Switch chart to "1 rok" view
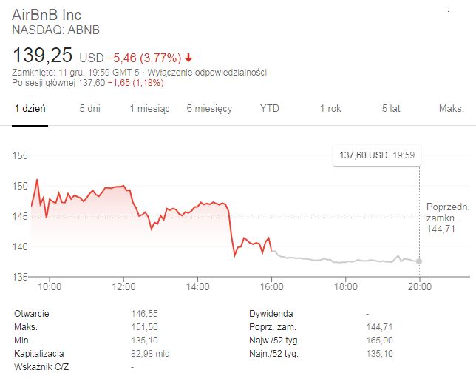This screenshot has height=379, width=476. pyautogui.click(x=330, y=109)
